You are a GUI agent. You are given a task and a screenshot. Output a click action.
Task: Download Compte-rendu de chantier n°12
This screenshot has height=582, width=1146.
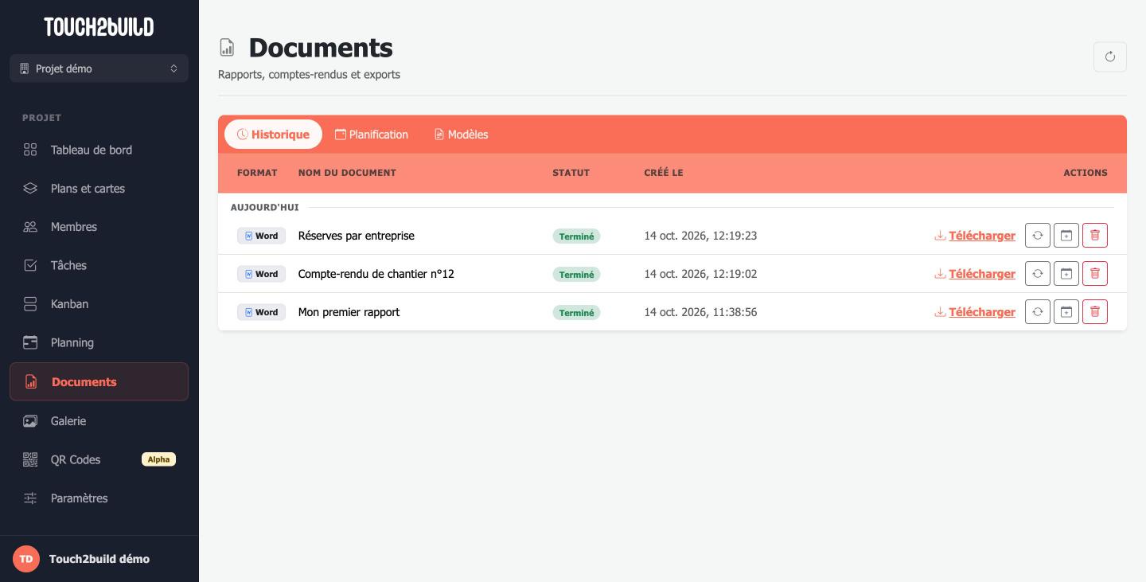(x=975, y=274)
